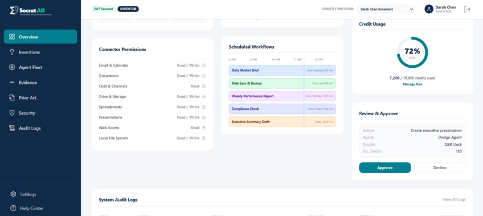
Task: Click lock icon beside Chat & Channels
Action: coord(204,86)
